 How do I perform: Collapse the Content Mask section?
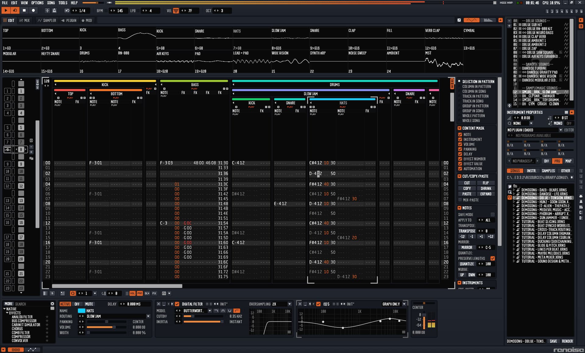(459, 128)
